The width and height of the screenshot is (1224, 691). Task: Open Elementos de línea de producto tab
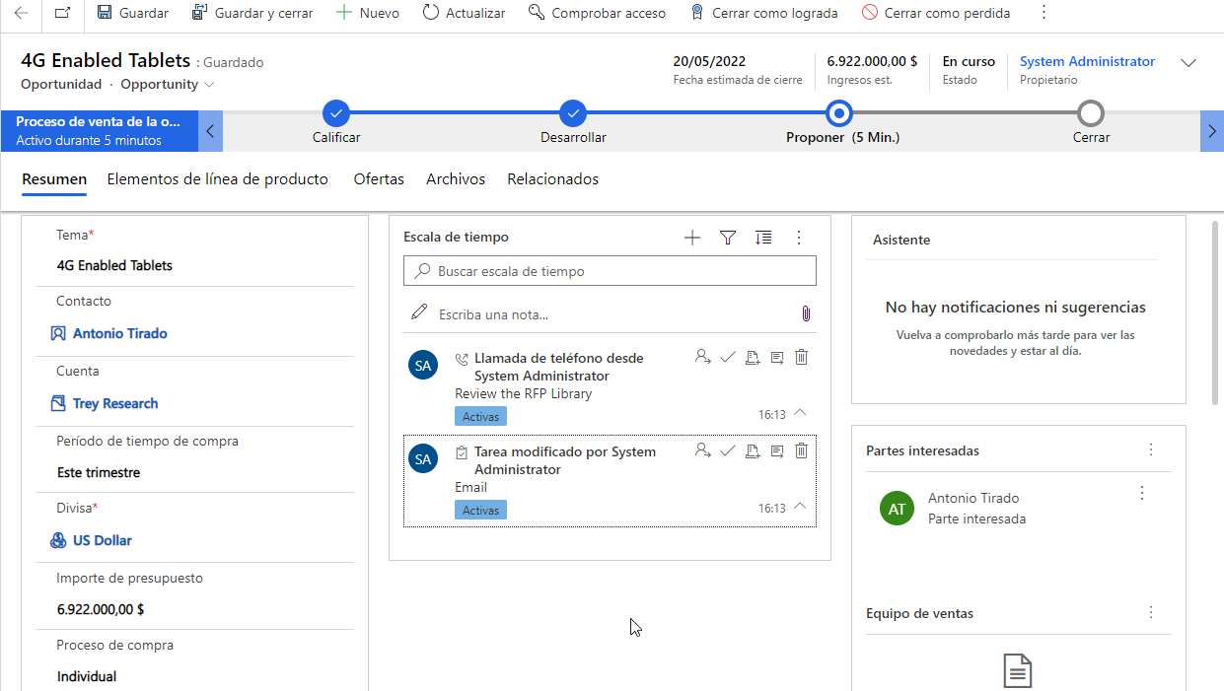(217, 179)
